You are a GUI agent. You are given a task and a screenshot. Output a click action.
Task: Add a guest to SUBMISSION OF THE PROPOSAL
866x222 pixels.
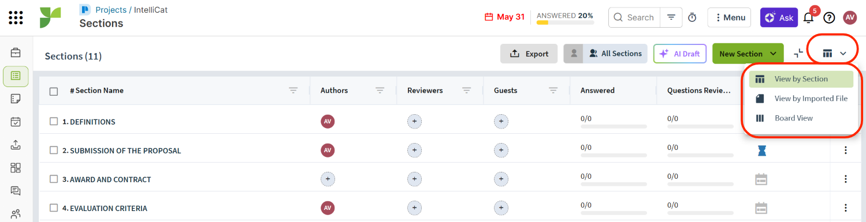click(501, 150)
